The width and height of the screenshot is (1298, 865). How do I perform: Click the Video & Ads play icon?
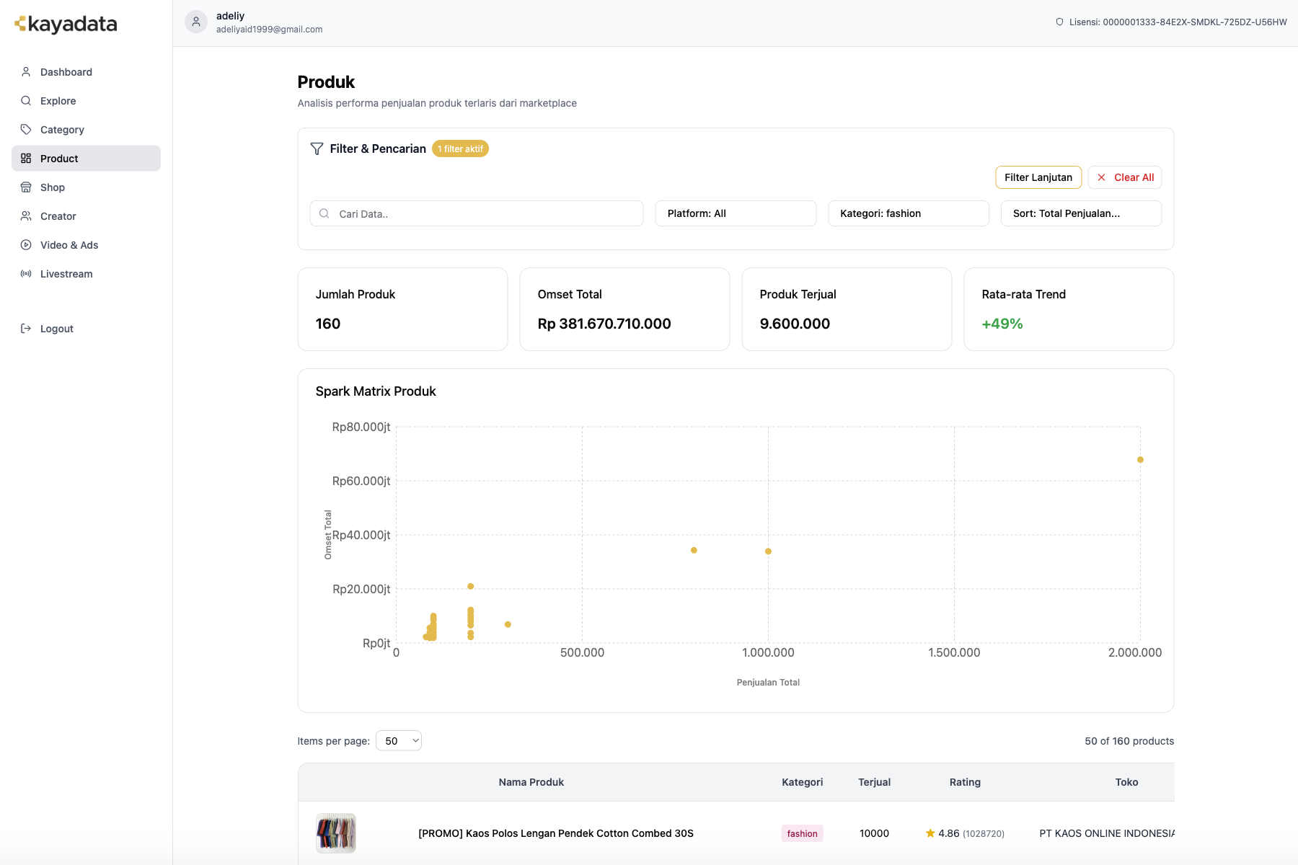click(26, 245)
